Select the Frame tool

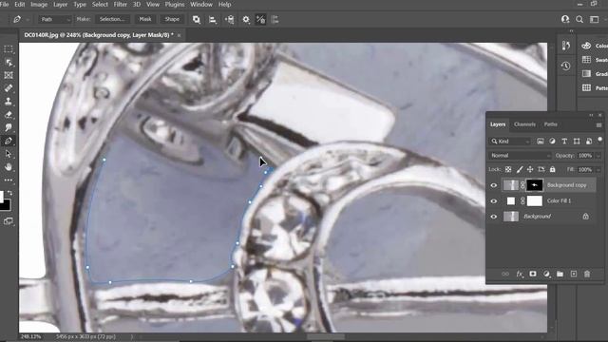(9, 75)
